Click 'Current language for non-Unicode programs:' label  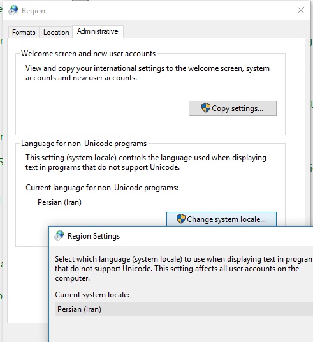point(102,188)
